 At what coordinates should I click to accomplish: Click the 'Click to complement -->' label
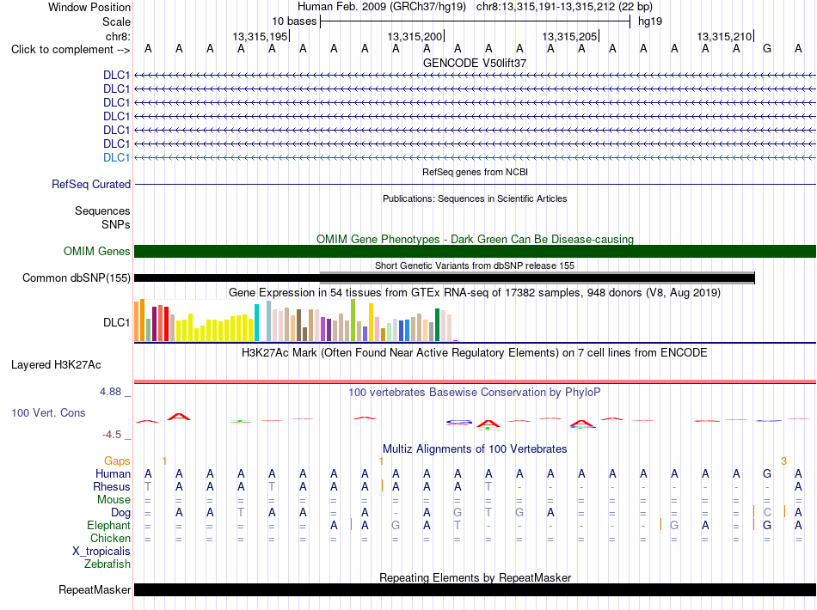pos(71,50)
